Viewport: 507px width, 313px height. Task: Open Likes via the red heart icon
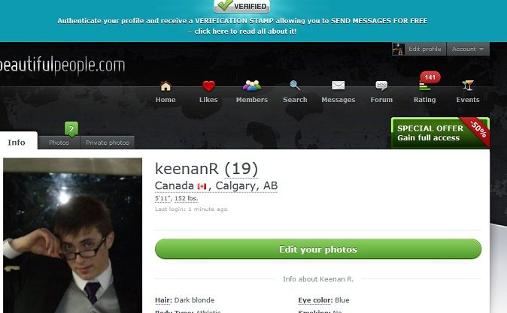pyautogui.click(x=208, y=86)
